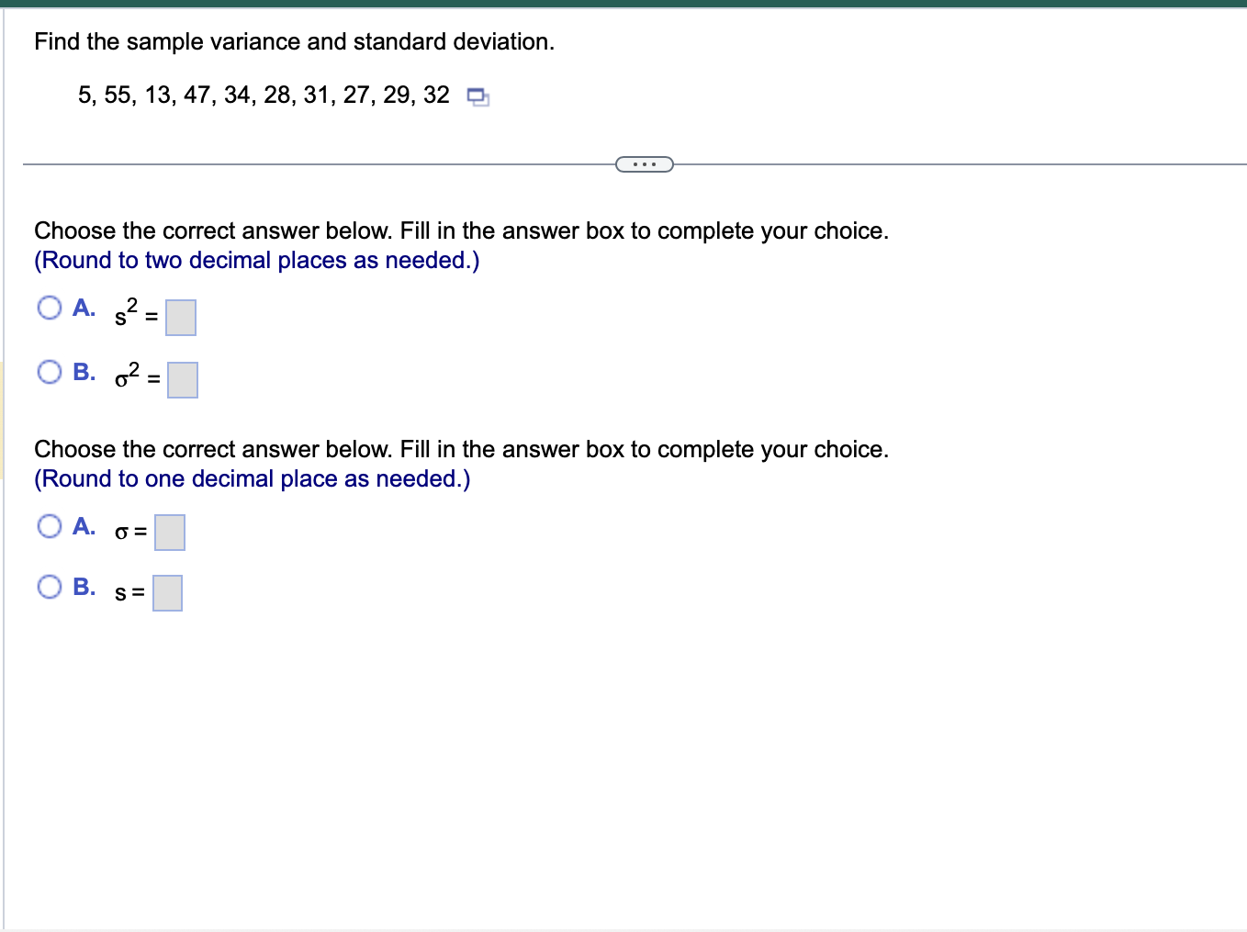Click the answer box next to σ²
Image resolution: width=1247 pixels, height=932 pixels.
click(182, 379)
